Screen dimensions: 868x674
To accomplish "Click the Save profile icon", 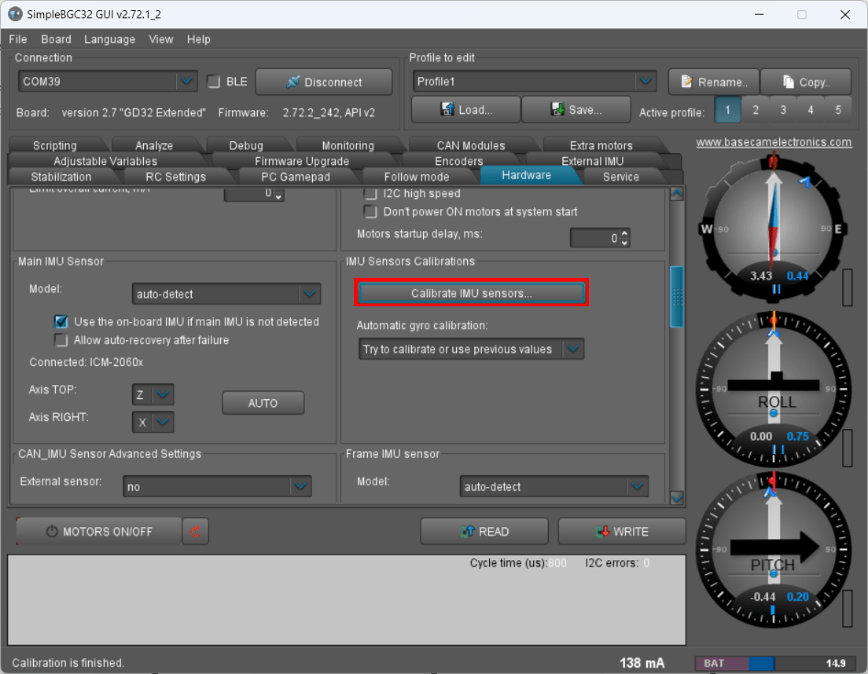I will coord(560,109).
